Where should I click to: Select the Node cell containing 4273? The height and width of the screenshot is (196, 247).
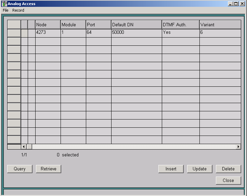pyautogui.click(x=48, y=33)
